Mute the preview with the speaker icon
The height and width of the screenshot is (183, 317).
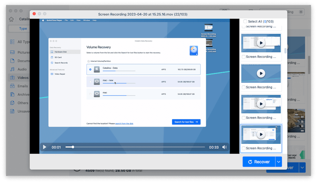coord(224,147)
